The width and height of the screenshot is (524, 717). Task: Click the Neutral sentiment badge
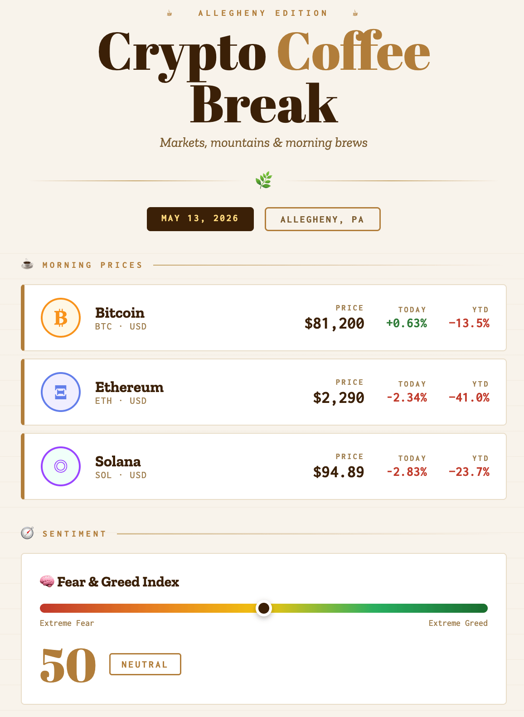click(x=145, y=664)
